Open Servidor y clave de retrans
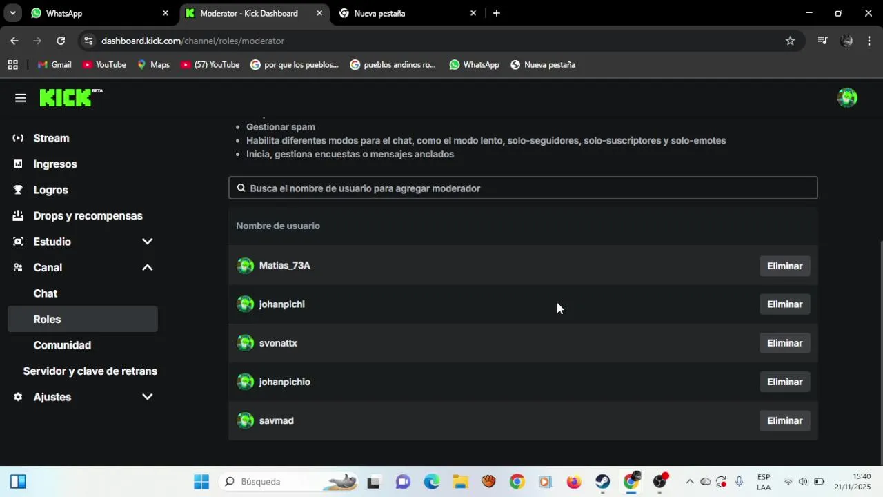 tap(90, 371)
